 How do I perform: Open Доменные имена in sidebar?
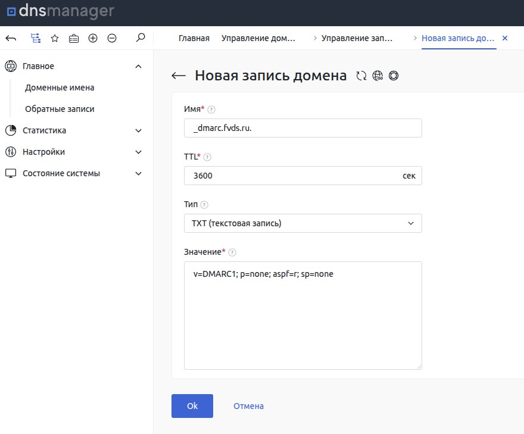[x=60, y=88]
